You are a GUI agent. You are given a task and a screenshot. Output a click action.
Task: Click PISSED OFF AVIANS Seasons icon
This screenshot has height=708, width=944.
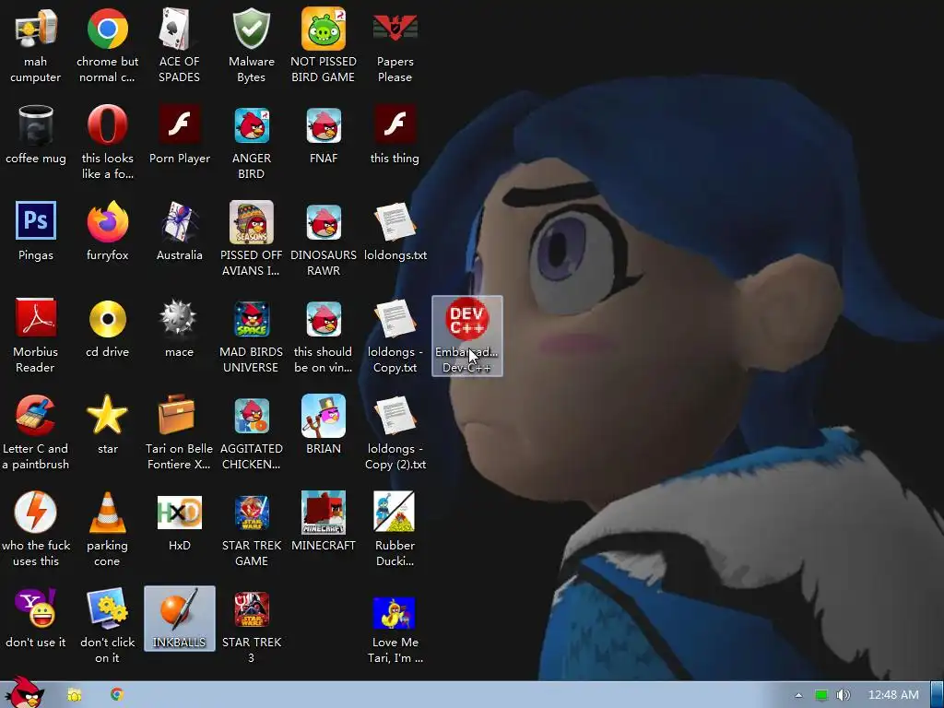251,239
